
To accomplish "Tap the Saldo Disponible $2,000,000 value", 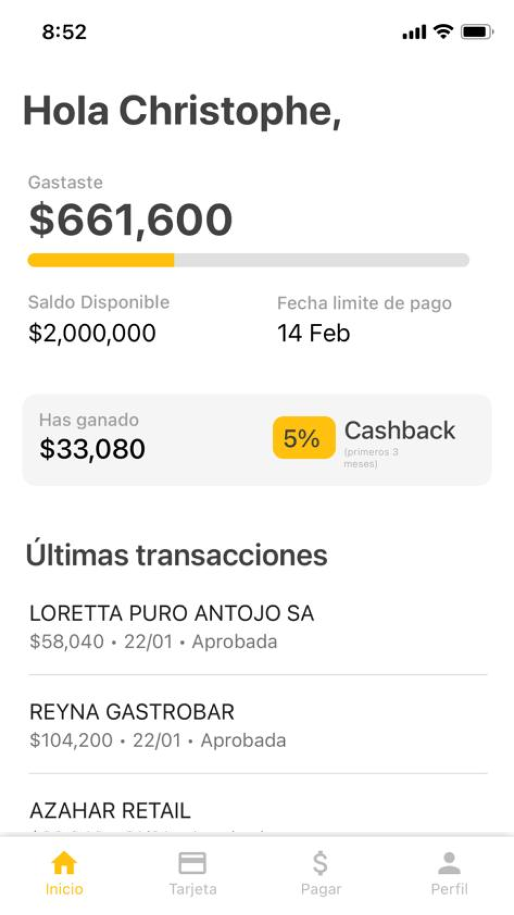I will pyautogui.click(x=92, y=333).
